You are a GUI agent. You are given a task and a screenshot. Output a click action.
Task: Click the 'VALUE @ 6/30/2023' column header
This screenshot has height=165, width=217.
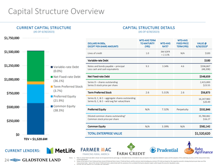[202, 45]
